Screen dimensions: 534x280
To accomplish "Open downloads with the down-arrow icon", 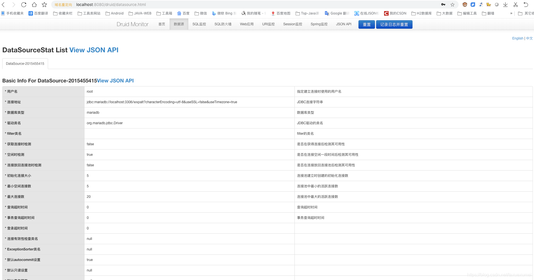I will pos(505,5).
